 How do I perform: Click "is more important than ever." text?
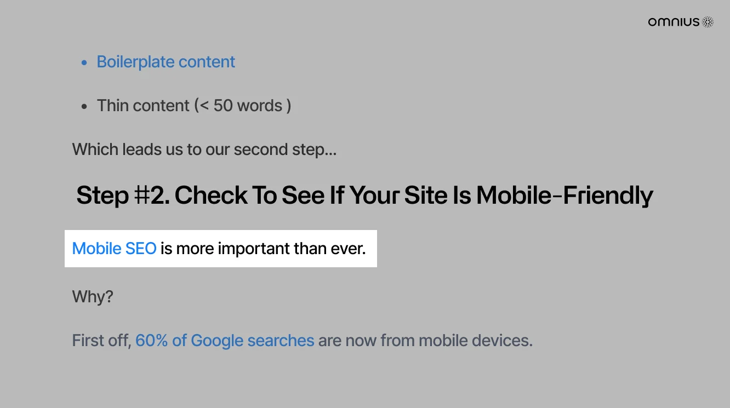coord(263,249)
